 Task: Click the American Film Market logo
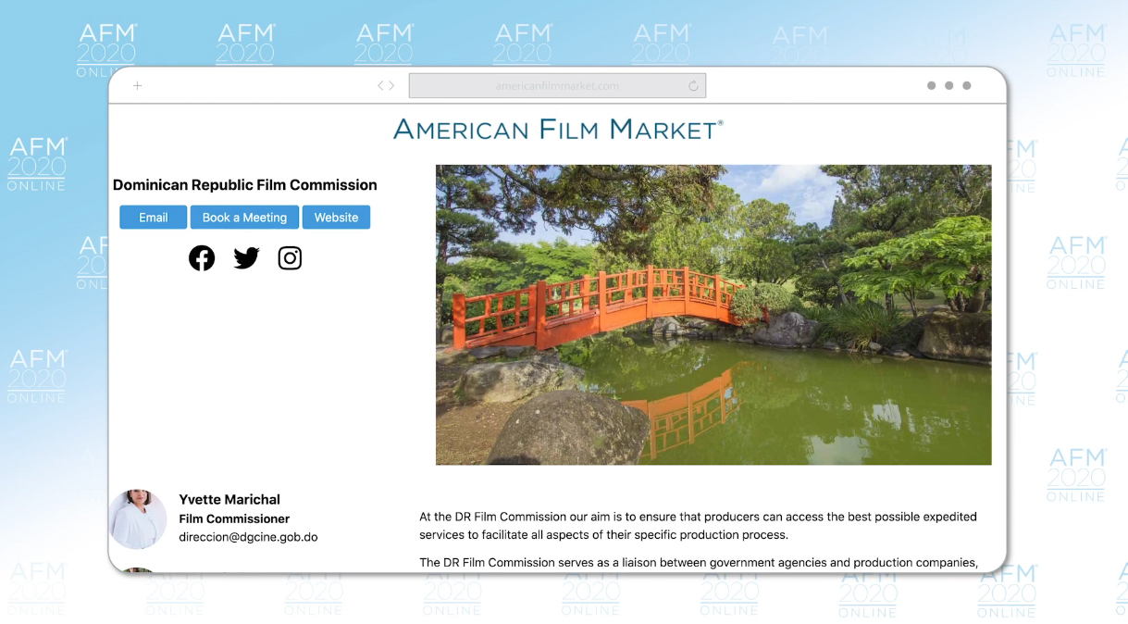pyautogui.click(x=557, y=130)
